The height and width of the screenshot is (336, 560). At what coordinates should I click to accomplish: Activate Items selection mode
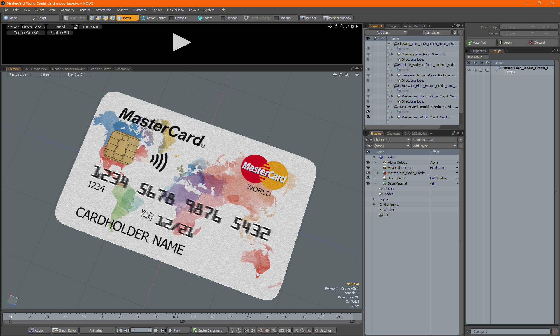pos(127,18)
